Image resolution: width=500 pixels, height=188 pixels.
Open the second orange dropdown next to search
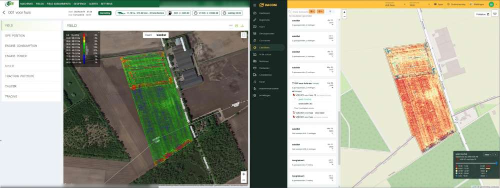[320, 11]
